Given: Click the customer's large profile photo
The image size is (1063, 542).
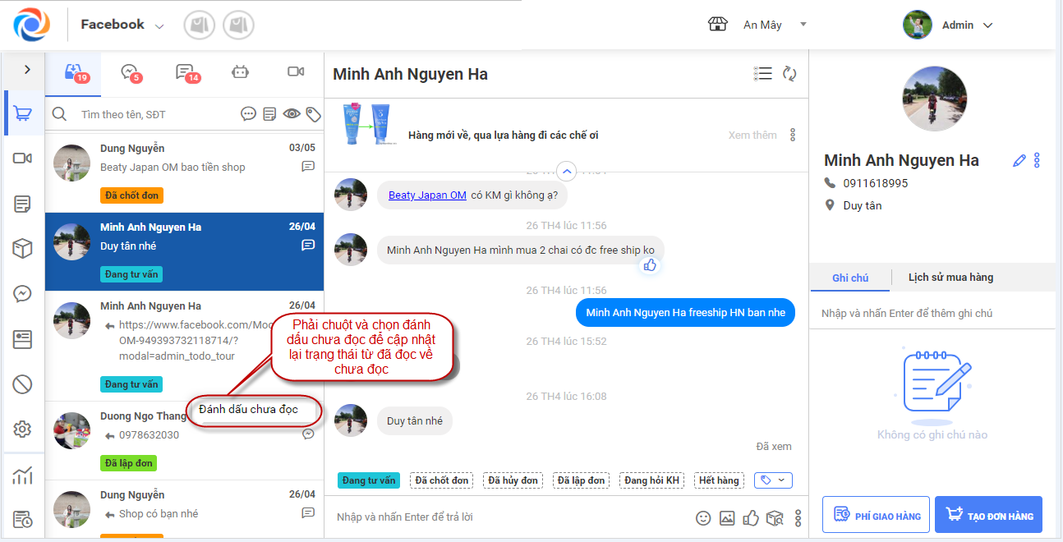Looking at the screenshot, I should 935,99.
